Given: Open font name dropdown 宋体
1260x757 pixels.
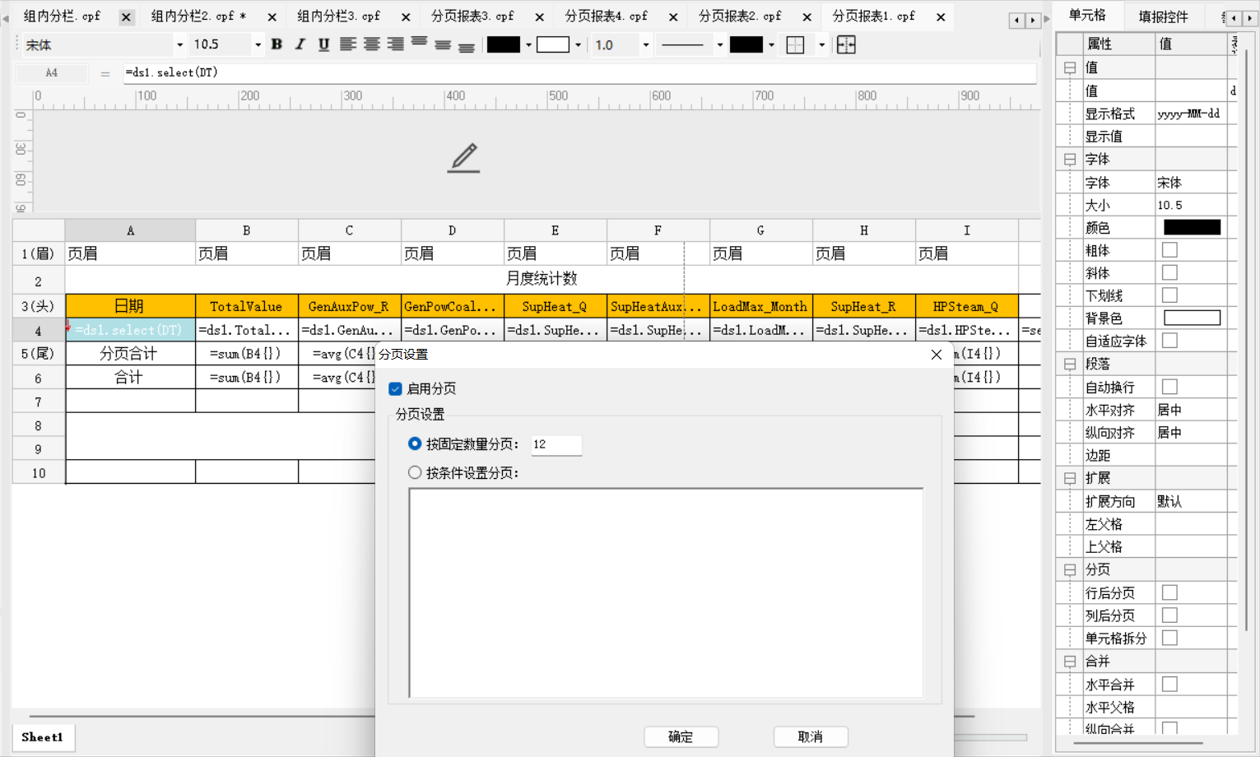Looking at the screenshot, I should point(179,45).
